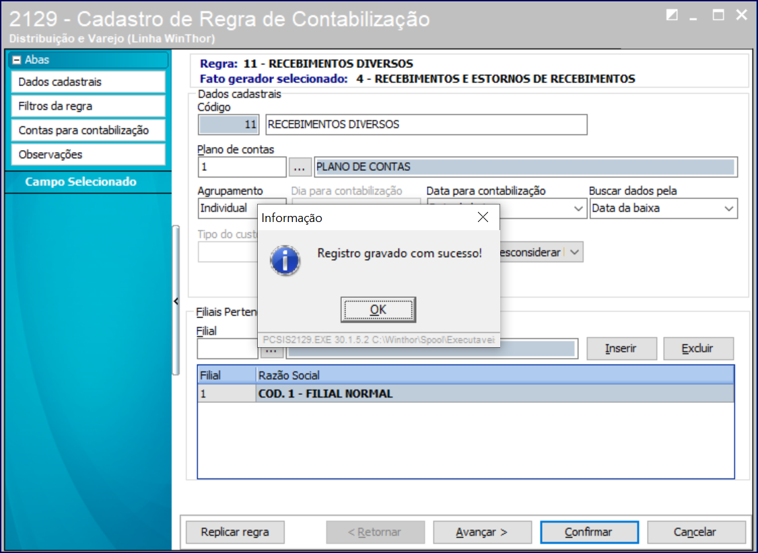758x553 pixels.
Task: Open the Dados cadastrais tab
Action: pos(88,81)
